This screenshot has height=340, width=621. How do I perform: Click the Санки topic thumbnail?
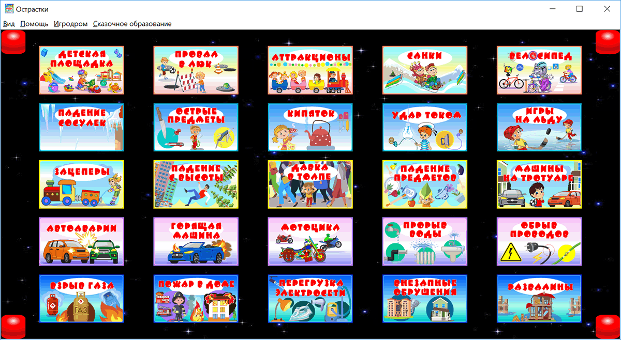pyautogui.click(x=424, y=70)
